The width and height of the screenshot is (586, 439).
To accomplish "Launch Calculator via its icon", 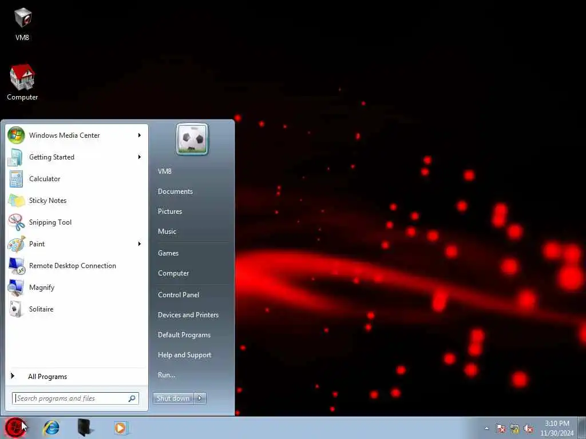I will [16, 179].
